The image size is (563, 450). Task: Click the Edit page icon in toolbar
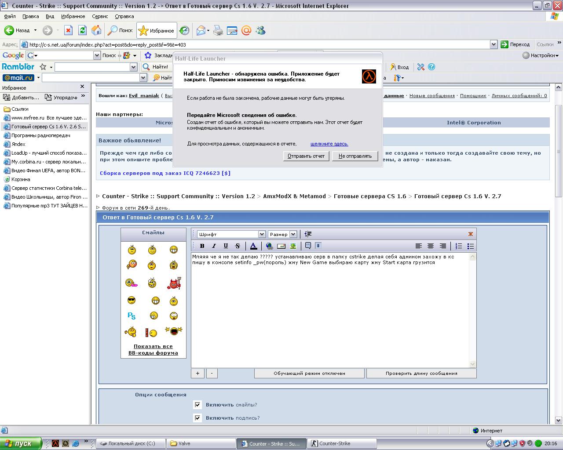click(232, 30)
